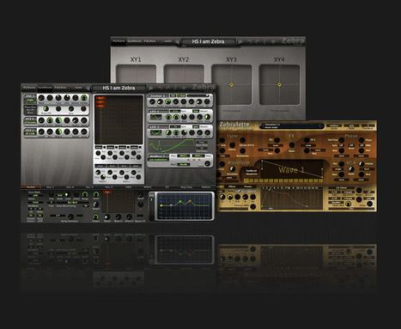Open the Zebralette medium accuracy dropdown
Viewport: 401px width, 329px height.
point(334,125)
